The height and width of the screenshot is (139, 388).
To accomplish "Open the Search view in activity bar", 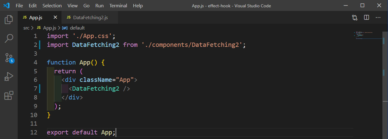I will (9, 39).
